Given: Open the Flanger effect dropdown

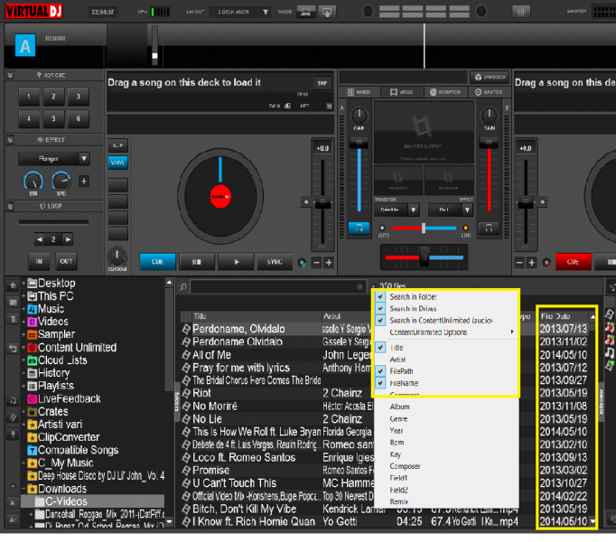Looking at the screenshot, I should pos(84,158).
